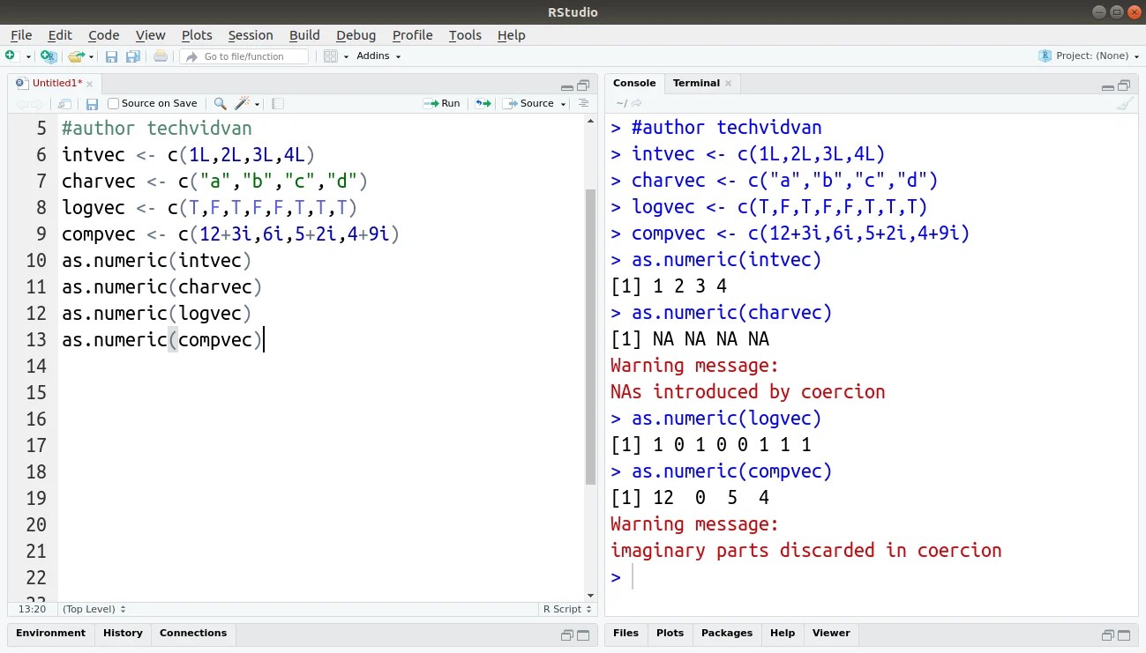The width and height of the screenshot is (1146, 653).
Task: Click the Show in new window icon
Action: [x=64, y=104]
